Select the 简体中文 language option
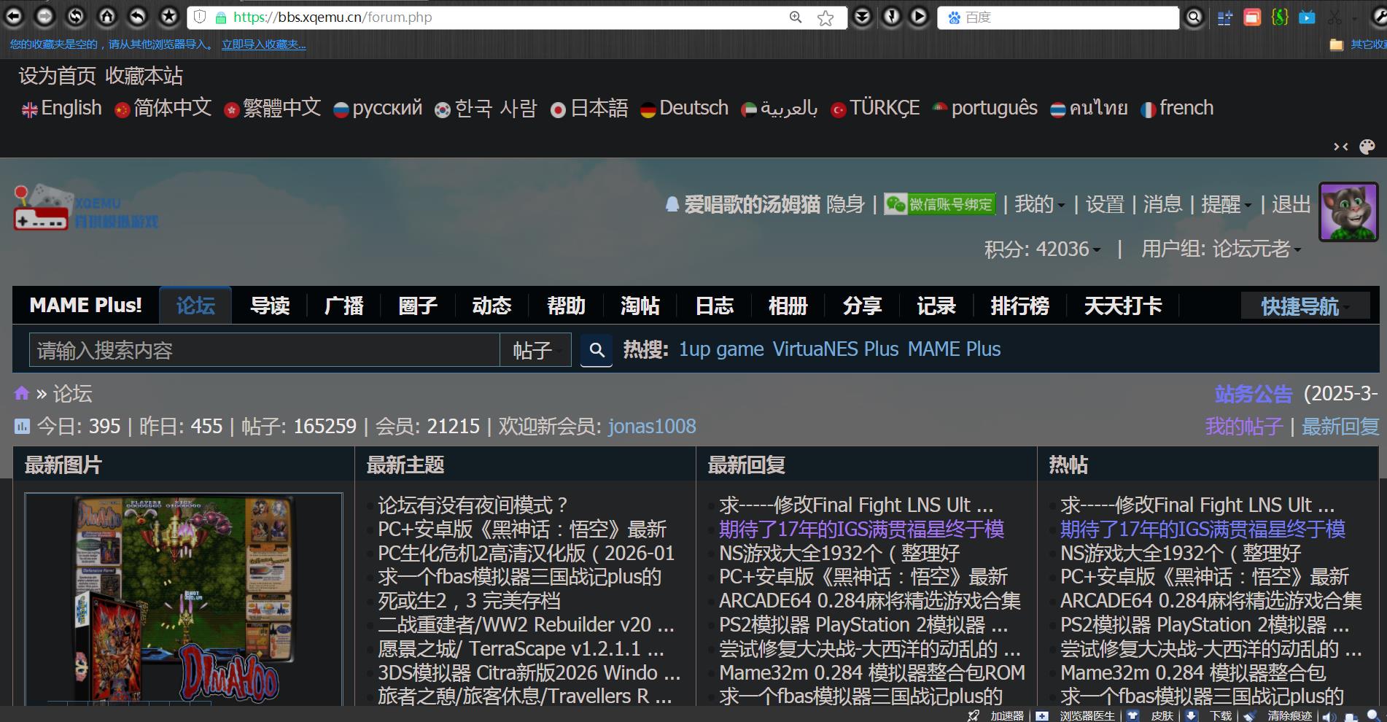Viewport: 1387px width, 722px height. pos(163,109)
